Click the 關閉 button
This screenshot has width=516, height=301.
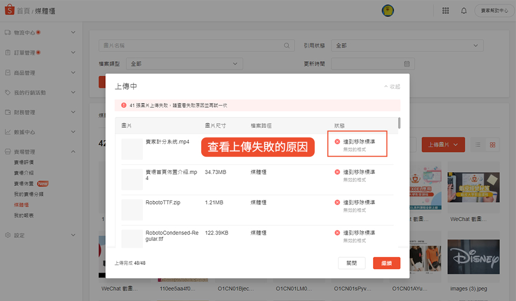pyautogui.click(x=351, y=263)
